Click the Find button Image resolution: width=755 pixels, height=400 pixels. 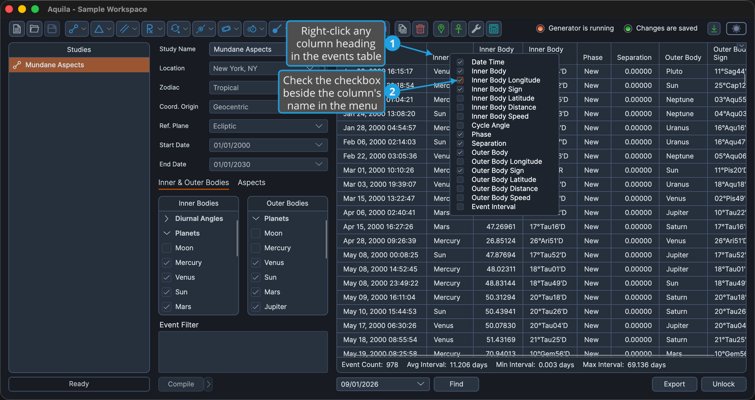pyautogui.click(x=456, y=384)
